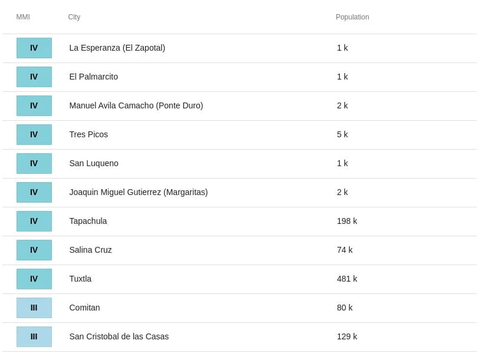Viewport: 479px width, 360px height.
Task: Select Manuel Avila Camacho (Ponte Duro) row
Action: [x=239, y=106]
